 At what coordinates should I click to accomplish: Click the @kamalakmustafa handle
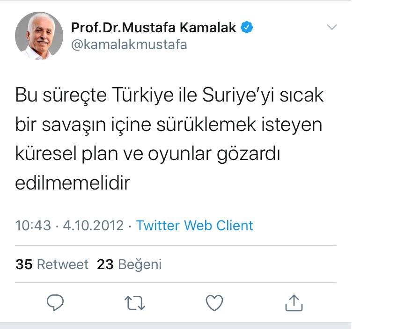pos(129,44)
